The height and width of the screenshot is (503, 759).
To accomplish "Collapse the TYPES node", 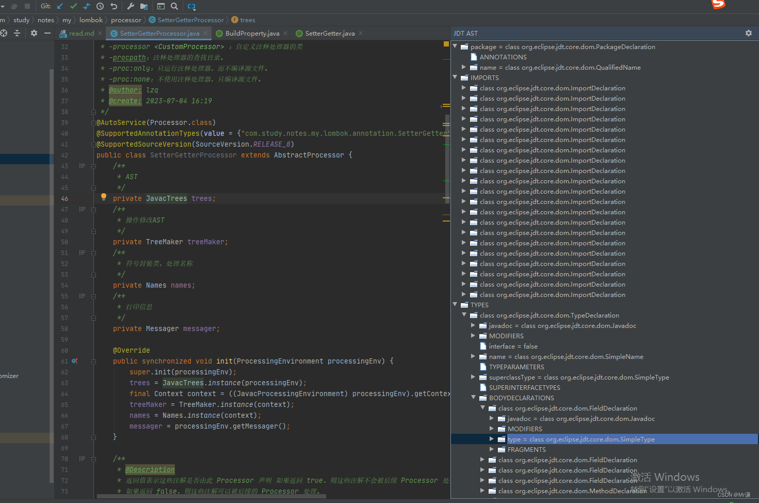I will pos(455,305).
